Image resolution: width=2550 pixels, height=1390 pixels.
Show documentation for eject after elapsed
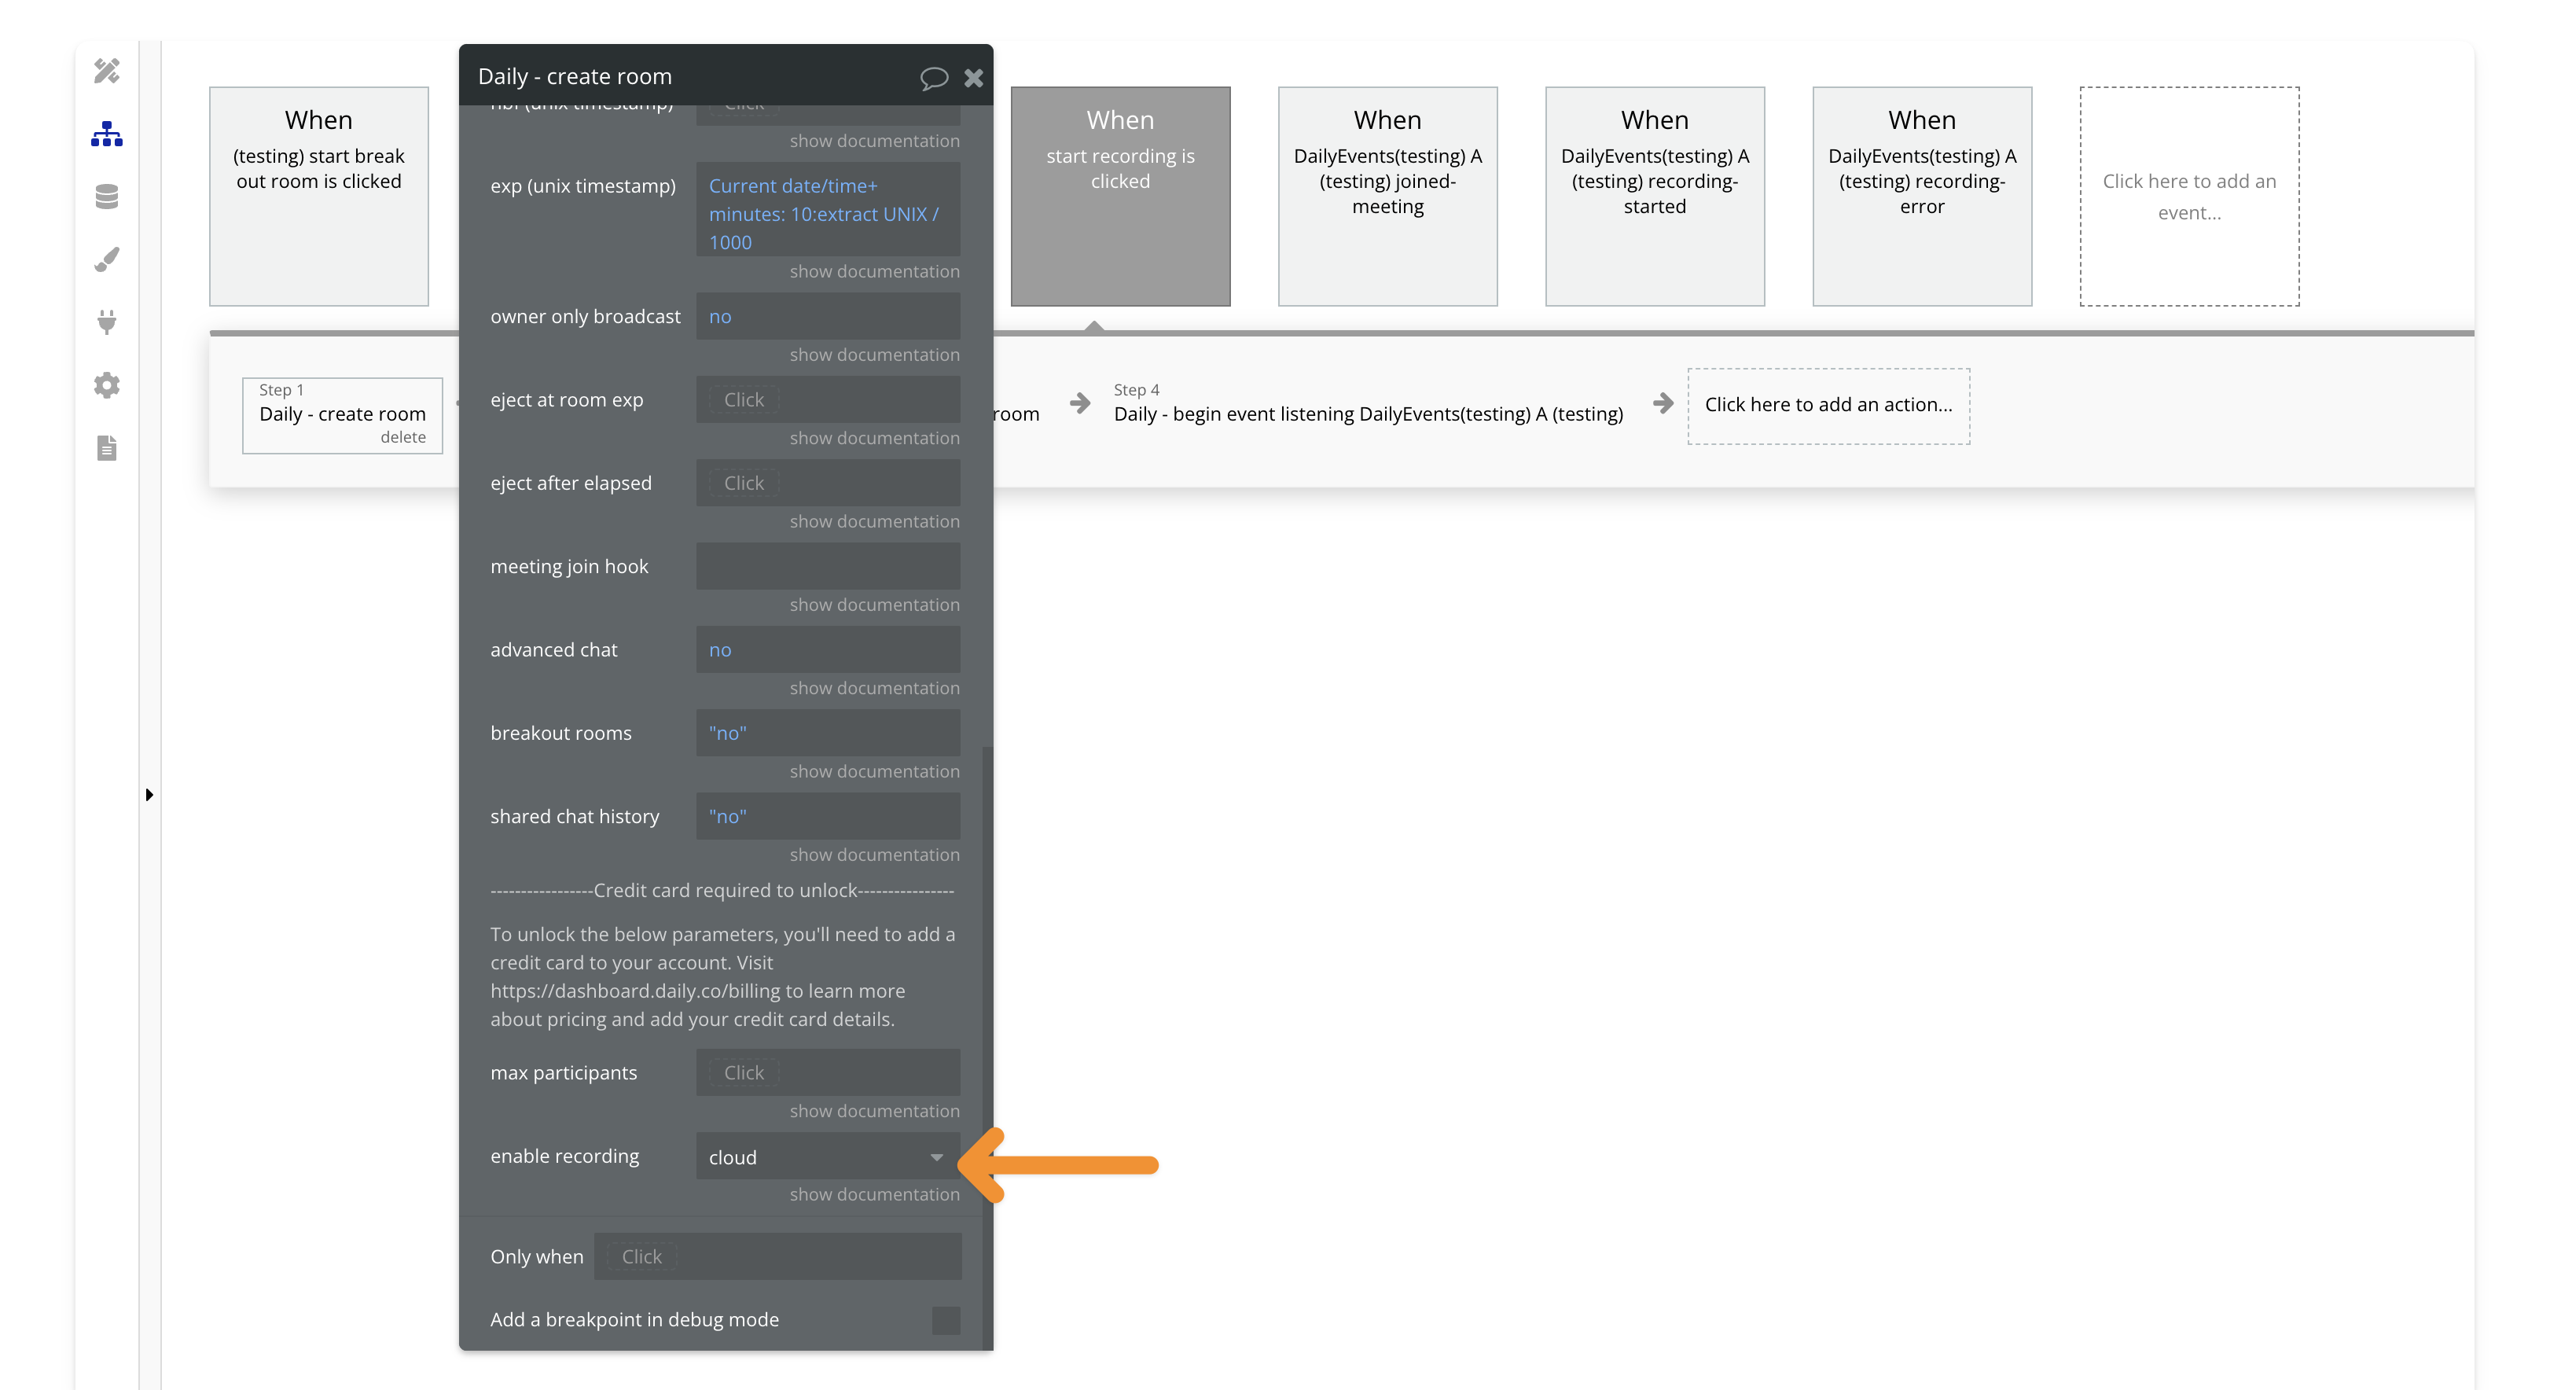pos(874,520)
